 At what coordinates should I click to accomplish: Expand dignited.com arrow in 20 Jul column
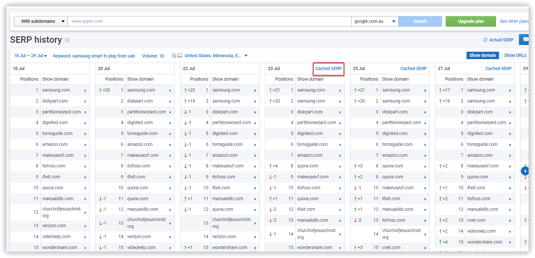(170, 123)
